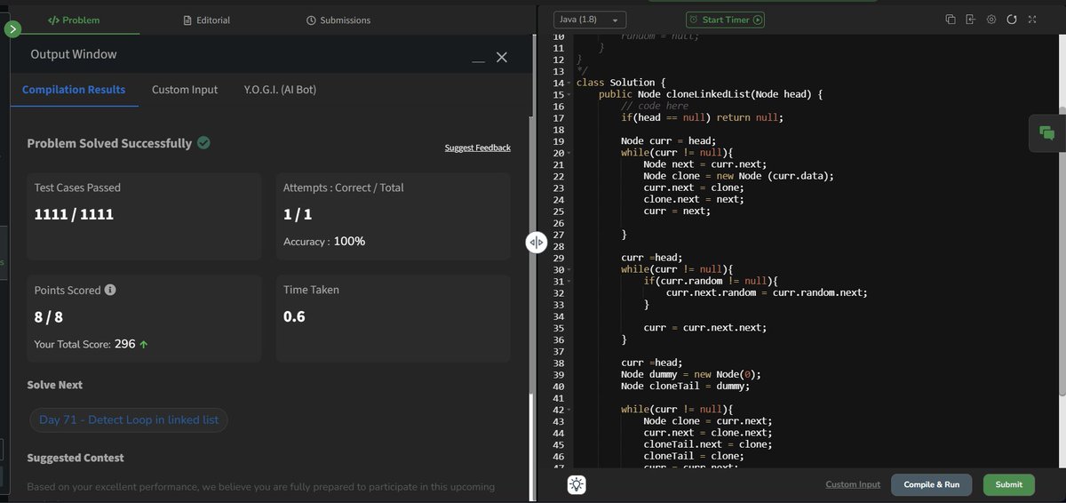Screen dimensions: 1066x503
Task: Open the Y.O.G.I. (AI Bot) tab
Action: (x=280, y=90)
